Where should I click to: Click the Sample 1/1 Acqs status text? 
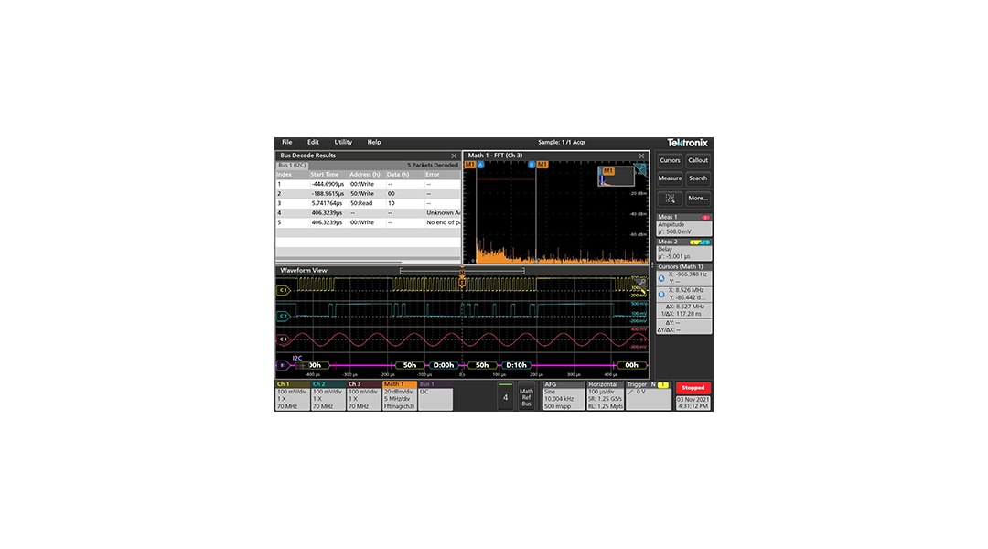click(x=562, y=143)
